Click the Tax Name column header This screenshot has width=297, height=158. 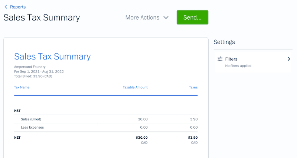pos(22,87)
